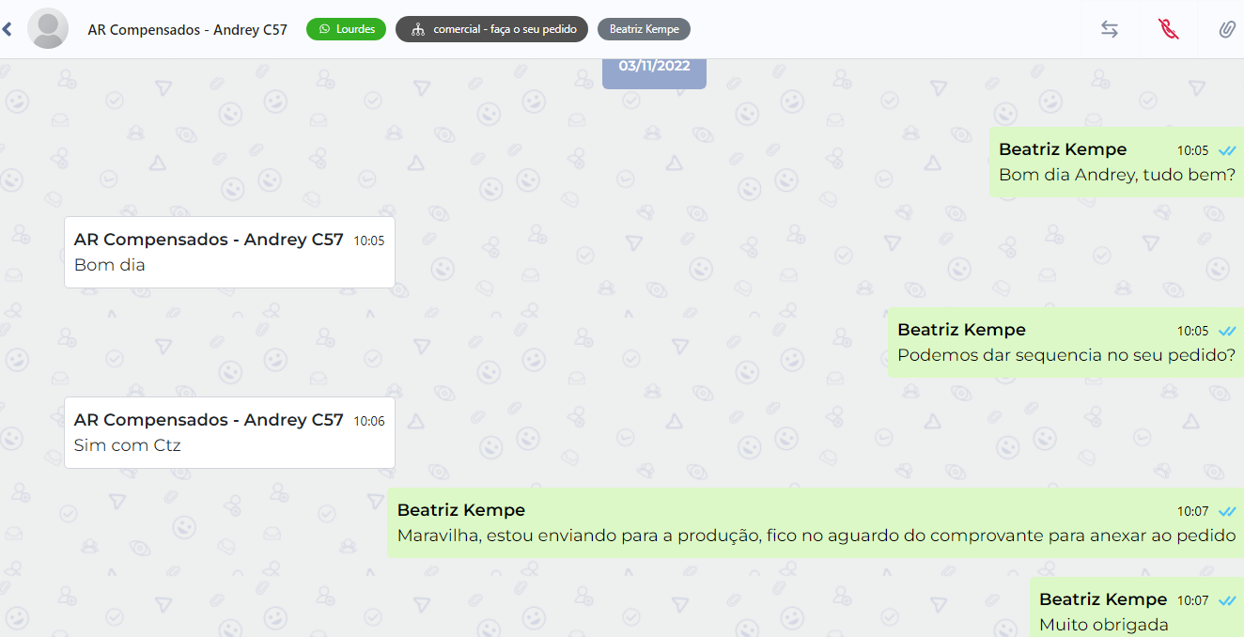Click the 'Bom dia Andrey, tudo bem?' message
This screenshot has height=637, width=1244.
(1116, 175)
